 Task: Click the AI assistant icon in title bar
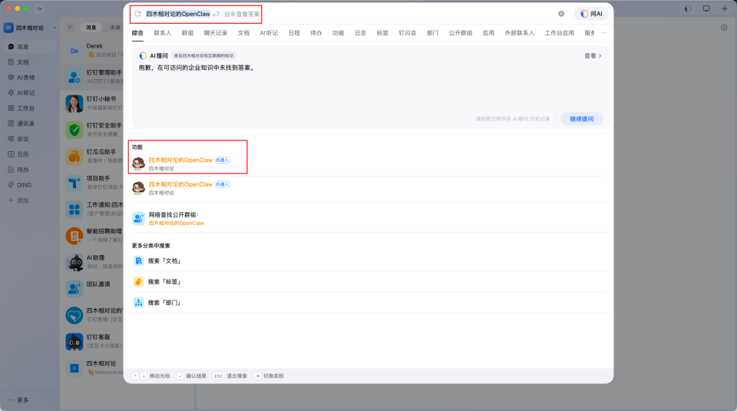(x=688, y=8)
